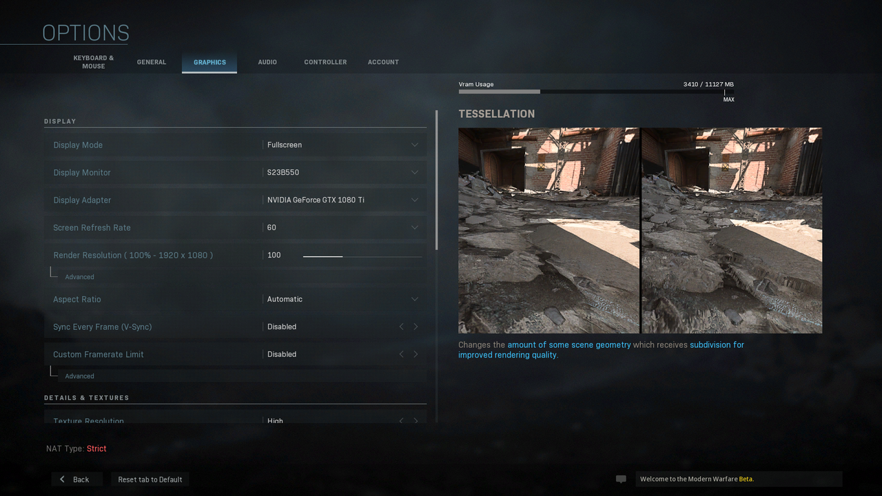The image size is (882, 496).
Task: Click the S23B550 monitor value
Action: click(x=283, y=172)
